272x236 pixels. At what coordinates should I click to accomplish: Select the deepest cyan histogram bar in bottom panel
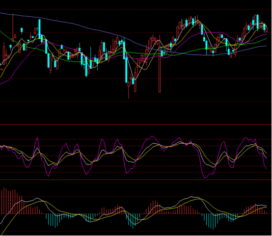(213, 222)
